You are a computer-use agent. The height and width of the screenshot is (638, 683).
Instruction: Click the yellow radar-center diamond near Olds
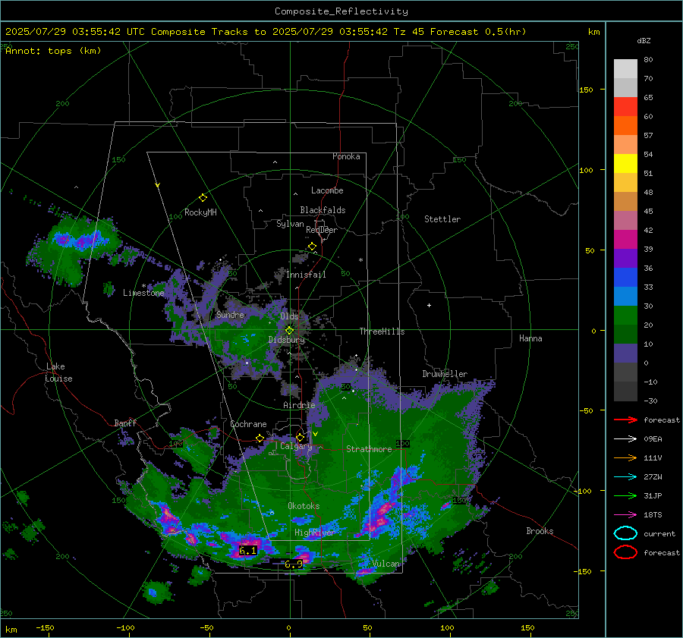click(289, 331)
